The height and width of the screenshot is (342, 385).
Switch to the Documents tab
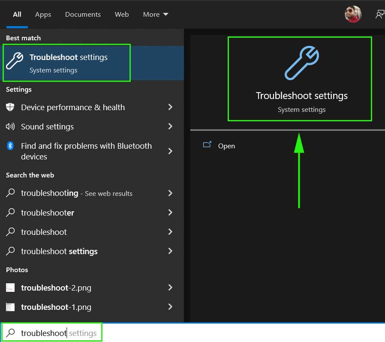click(83, 15)
